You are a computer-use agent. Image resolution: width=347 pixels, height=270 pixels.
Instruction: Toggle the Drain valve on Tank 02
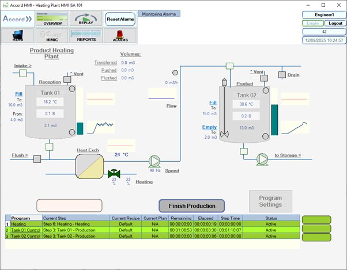click(282, 75)
